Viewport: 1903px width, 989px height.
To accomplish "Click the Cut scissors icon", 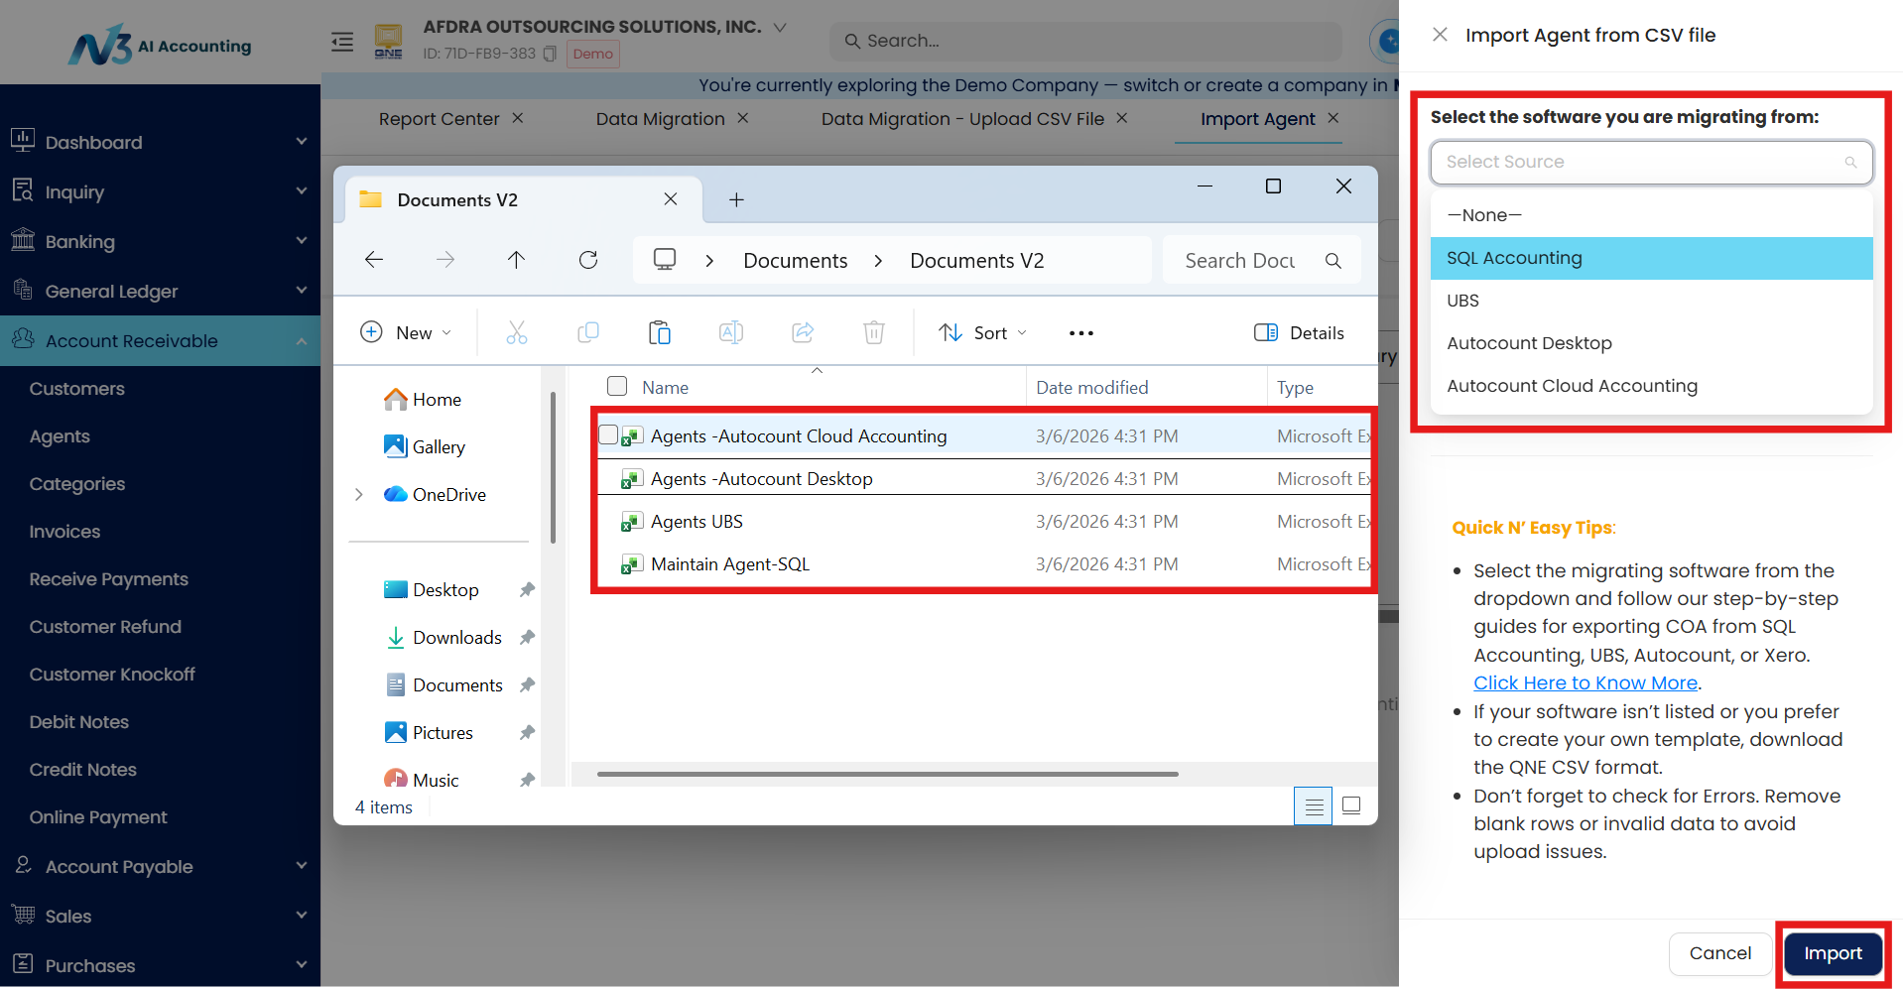I will pyautogui.click(x=517, y=332).
